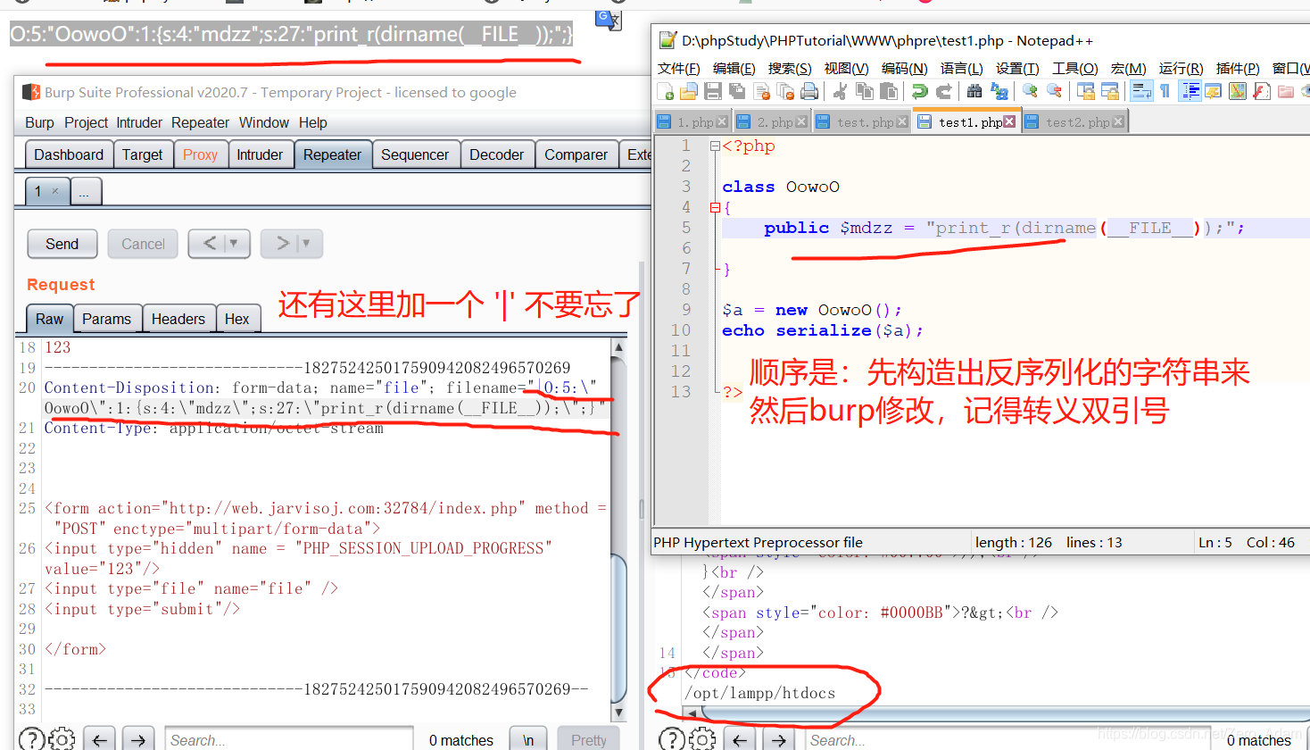
Task: Open Find with the binoculars icon
Action: [x=974, y=91]
